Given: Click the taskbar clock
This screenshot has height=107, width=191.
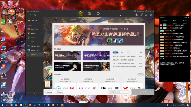Looking at the screenshot, I should [182, 105].
